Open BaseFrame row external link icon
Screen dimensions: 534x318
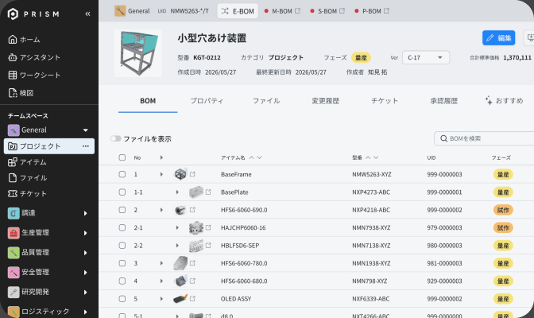click(192, 174)
